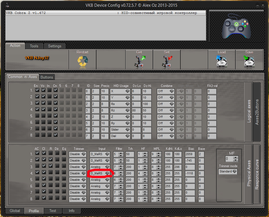Click Size field for logical axis 1
Viewport: 269px width, 217px height.
point(95,91)
